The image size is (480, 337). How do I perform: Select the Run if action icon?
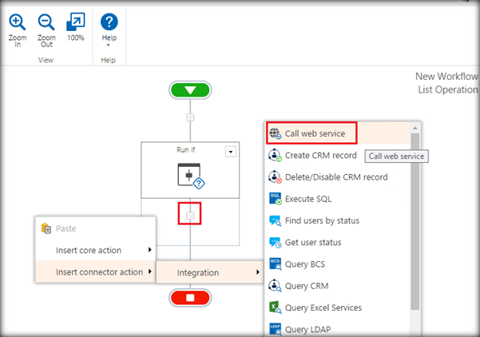(191, 176)
